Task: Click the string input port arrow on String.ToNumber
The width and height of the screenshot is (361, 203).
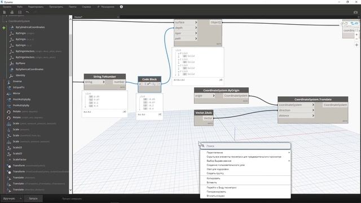Action: click(x=104, y=82)
